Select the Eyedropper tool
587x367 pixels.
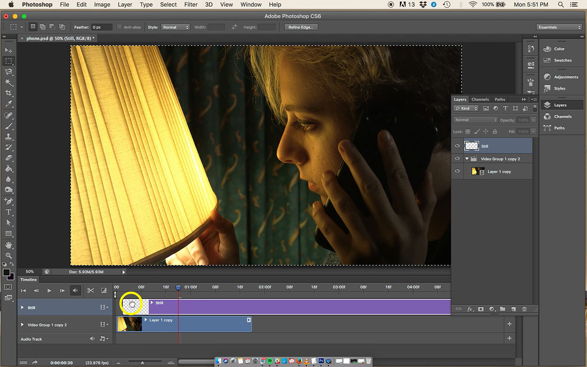9,104
